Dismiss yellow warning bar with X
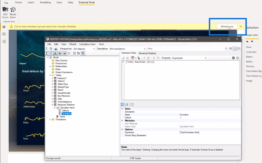Screen dimensions: 262x163 tap(241, 26)
